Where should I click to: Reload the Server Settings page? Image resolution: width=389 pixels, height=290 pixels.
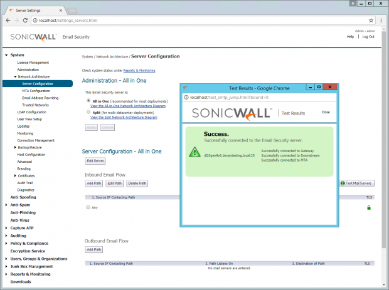pos(25,20)
